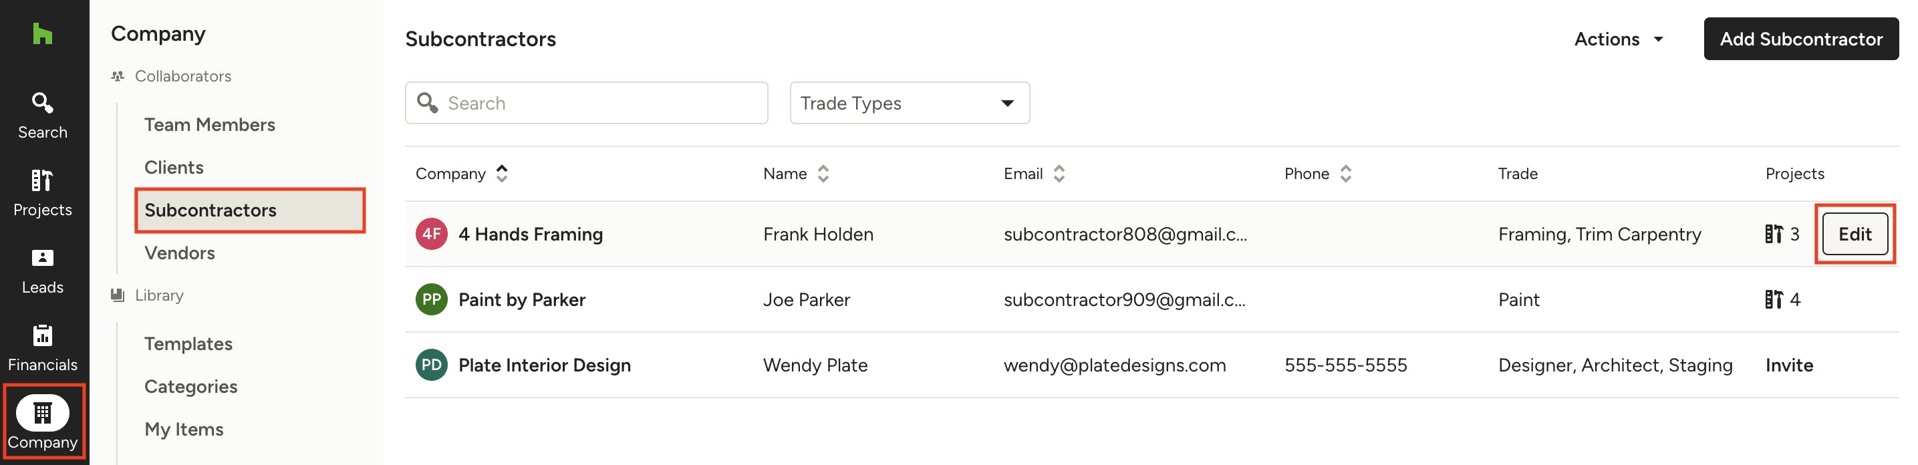This screenshot has height=465, width=1918.
Task: Sort the table by Company column
Action: [x=502, y=173]
